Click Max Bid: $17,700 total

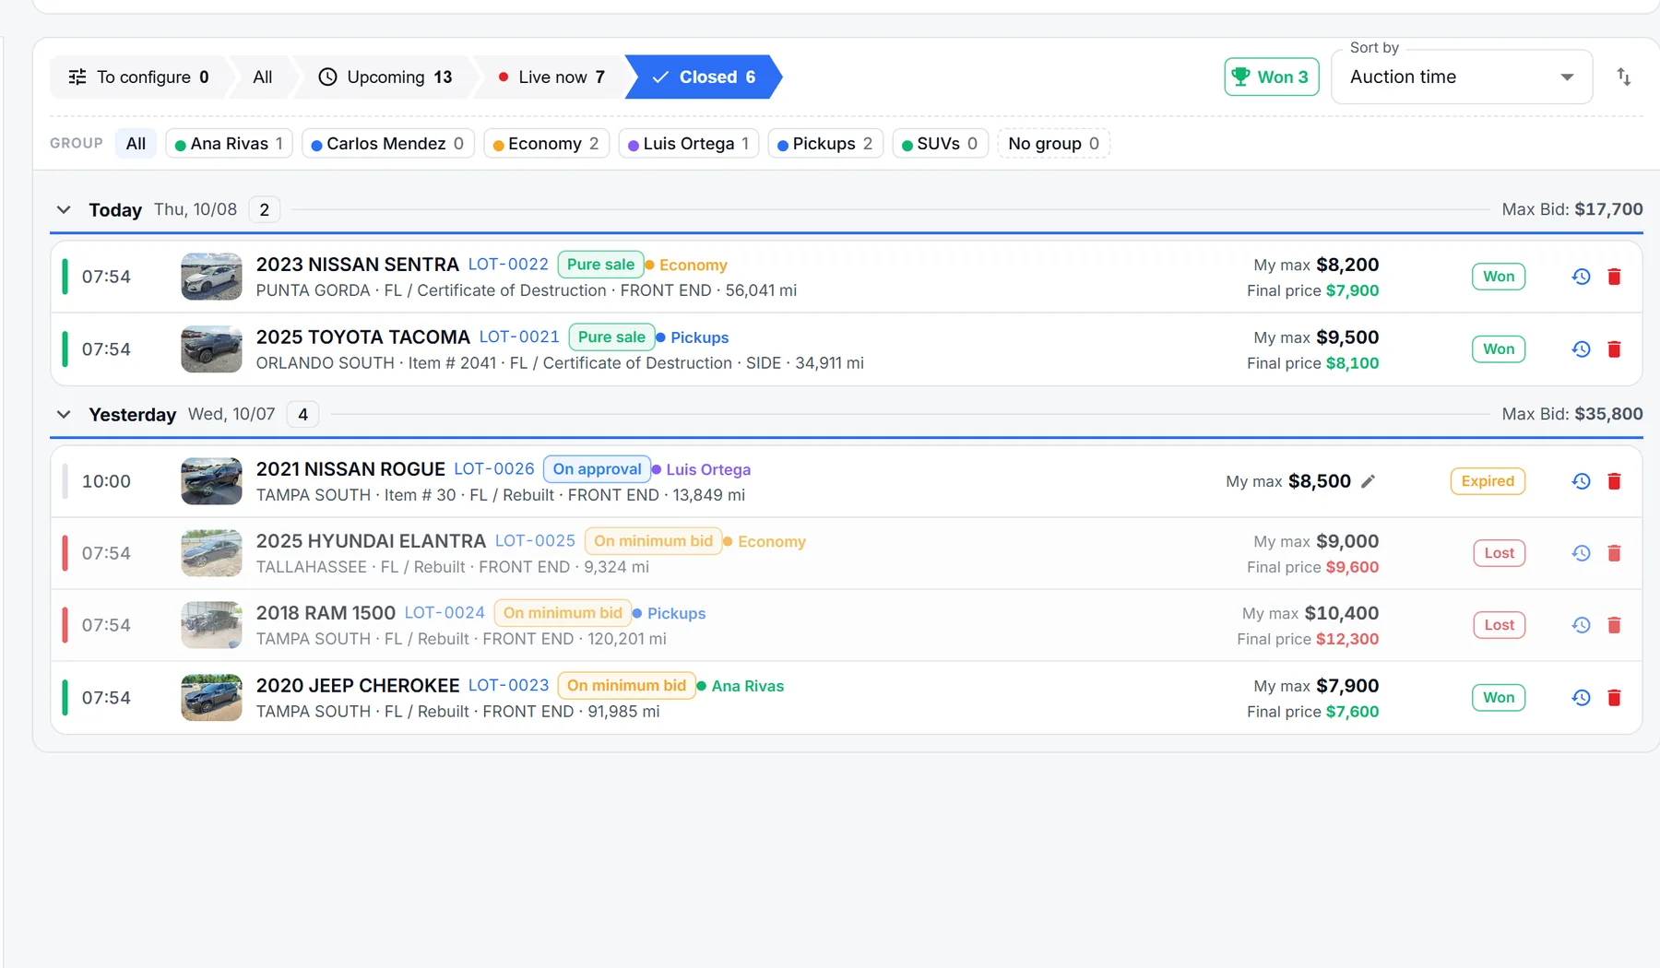pos(1572,209)
